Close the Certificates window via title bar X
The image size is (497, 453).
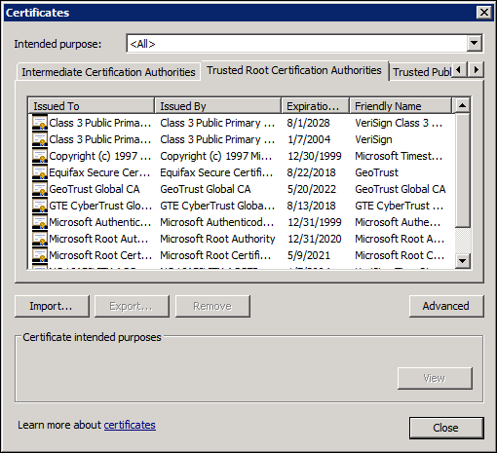tap(484, 13)
